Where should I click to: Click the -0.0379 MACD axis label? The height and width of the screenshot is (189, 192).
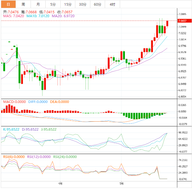(x=182, y=124)
